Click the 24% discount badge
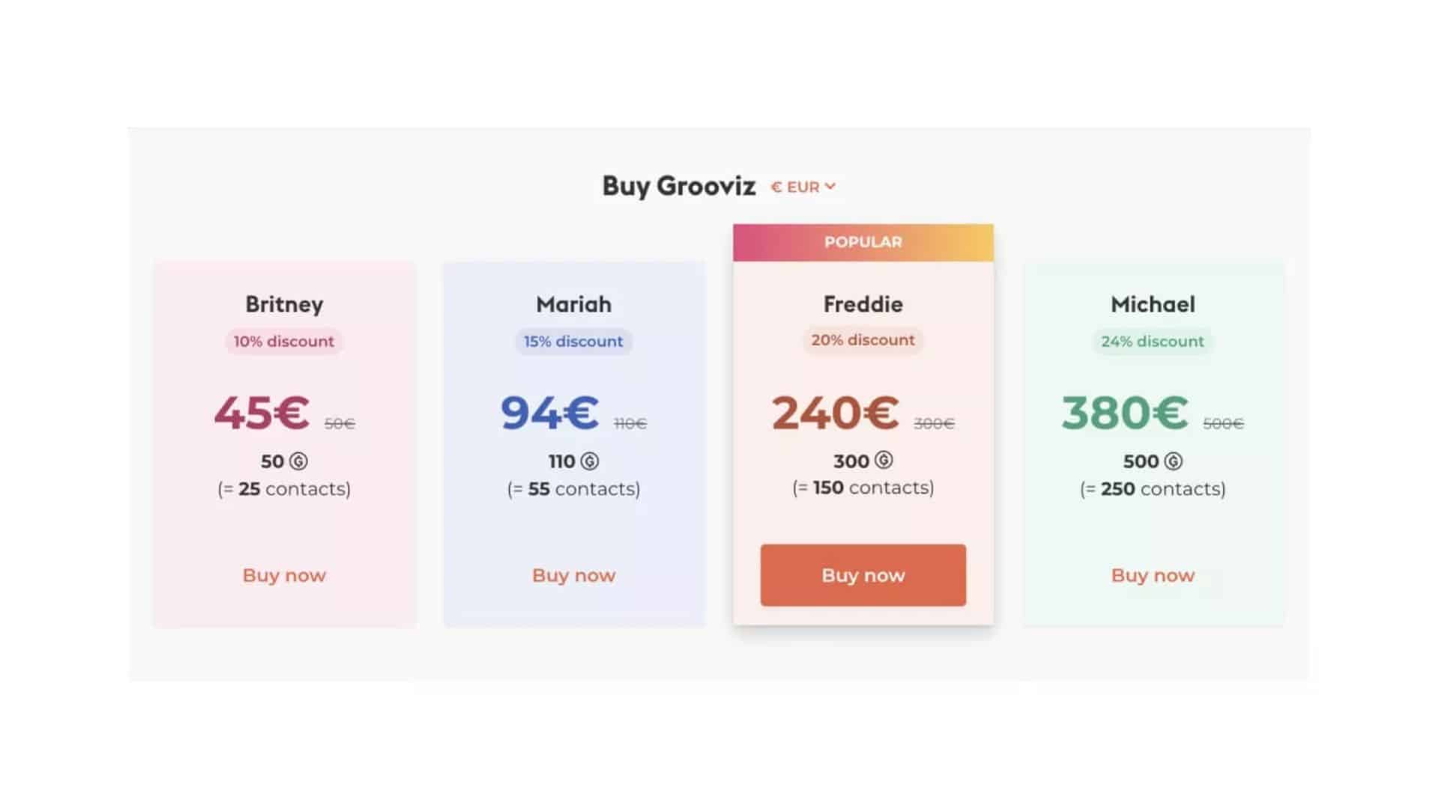The height and width of the screenshot is (809, 1439). point(1153,342)
